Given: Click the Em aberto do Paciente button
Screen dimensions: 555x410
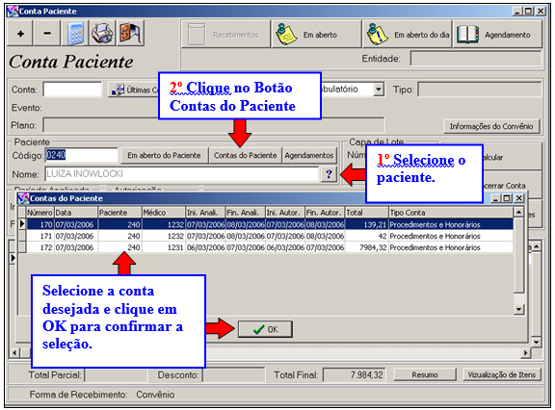Looking at the screenshot, I should [164, 156].
